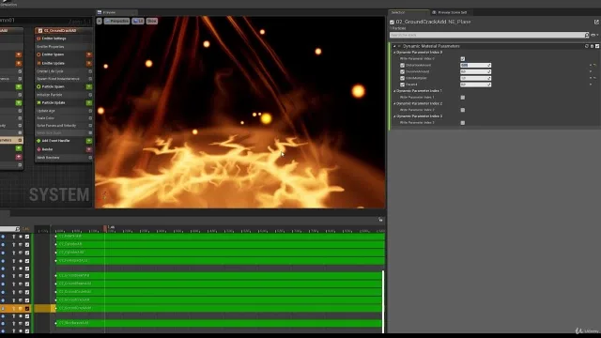Reset DistortionAmount to its default value
Screen dimensions: 601x338
[x=594, y=65]
